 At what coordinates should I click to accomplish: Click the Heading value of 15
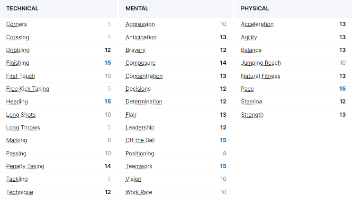pos(108,102)
